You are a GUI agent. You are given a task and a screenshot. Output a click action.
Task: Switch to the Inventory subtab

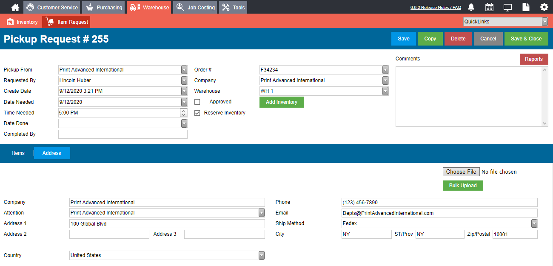[22, 22]
